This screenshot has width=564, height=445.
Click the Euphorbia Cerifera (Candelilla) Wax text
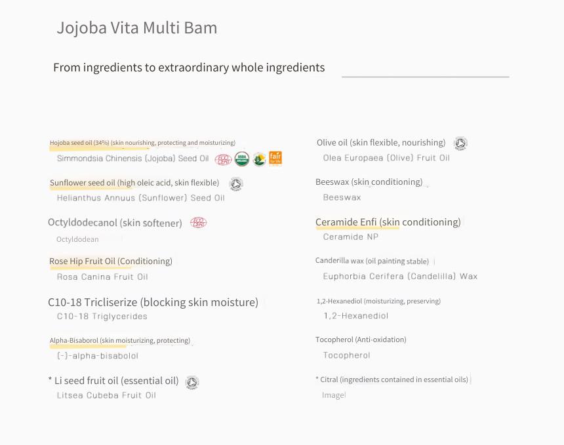coord(400,277)
